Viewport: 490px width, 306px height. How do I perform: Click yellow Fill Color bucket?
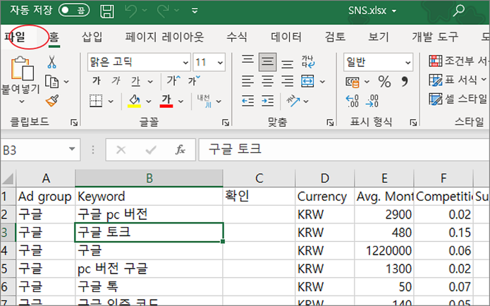[135, 101]
